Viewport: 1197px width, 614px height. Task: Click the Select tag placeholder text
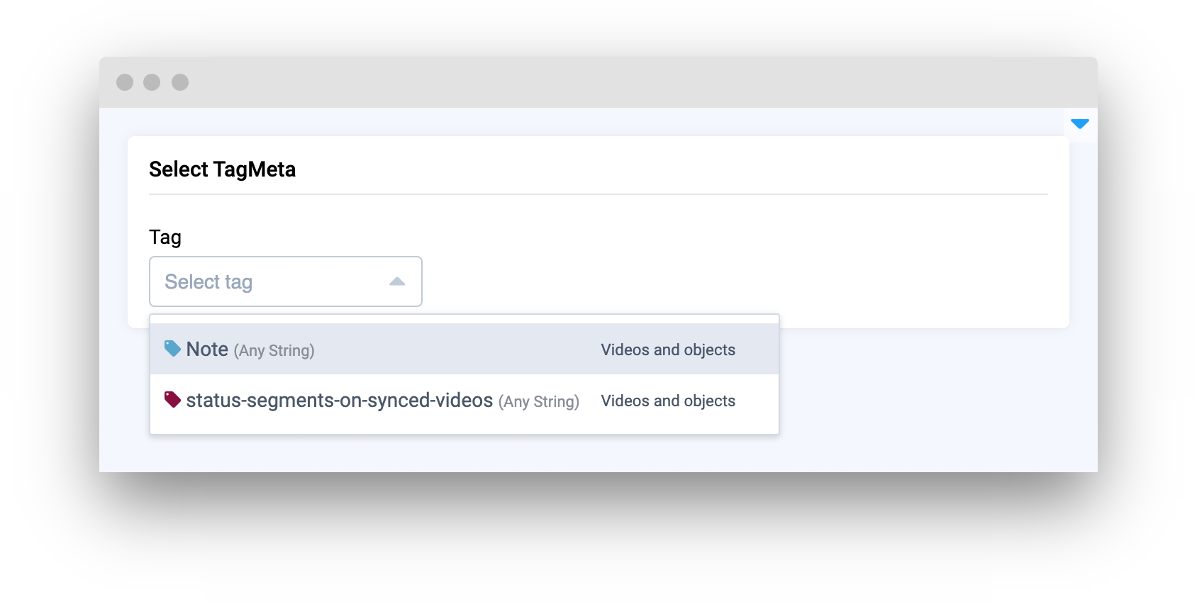coord(208,282)
